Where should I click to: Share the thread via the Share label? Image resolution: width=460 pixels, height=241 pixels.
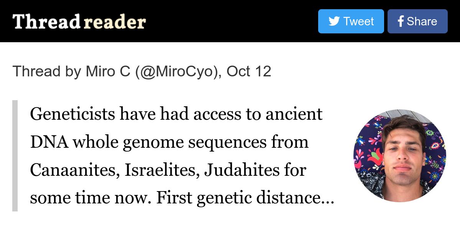click(x=422, y=21)
